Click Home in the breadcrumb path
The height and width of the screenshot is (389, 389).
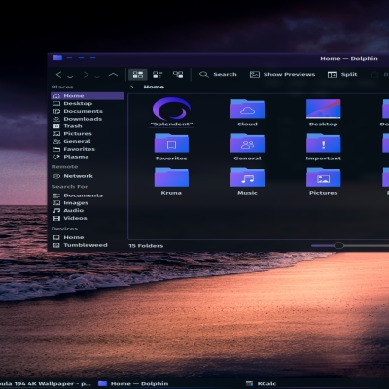click(x=154, y=87)
